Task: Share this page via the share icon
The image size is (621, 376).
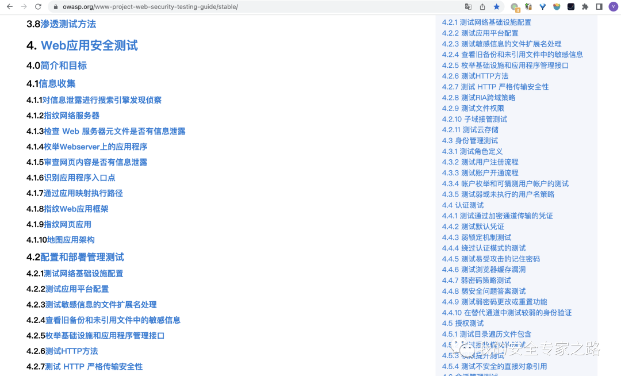Action: pyautogui.click(x=482, y=7)
